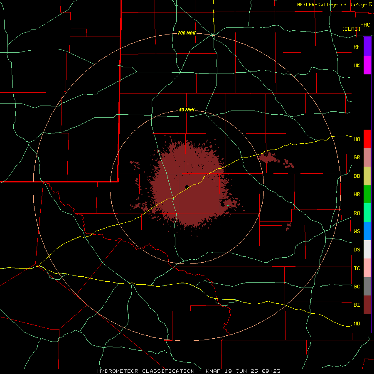Pick the RA light green legend swatch
The width and height of the screenshot is (374, 374).
367,213
